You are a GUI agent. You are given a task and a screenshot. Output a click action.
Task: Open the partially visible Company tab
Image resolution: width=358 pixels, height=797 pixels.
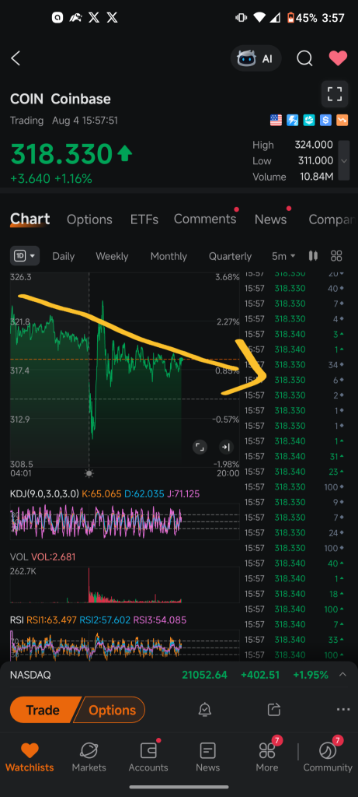pos(331,219)
